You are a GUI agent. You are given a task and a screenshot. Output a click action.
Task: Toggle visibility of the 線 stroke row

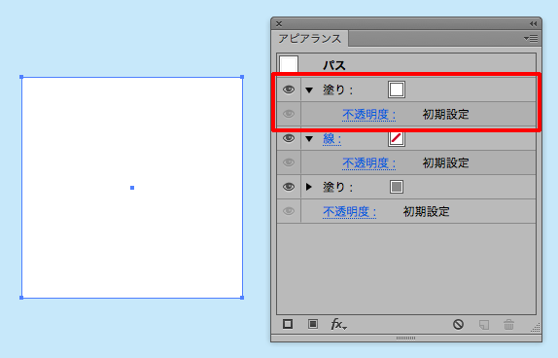289,138
